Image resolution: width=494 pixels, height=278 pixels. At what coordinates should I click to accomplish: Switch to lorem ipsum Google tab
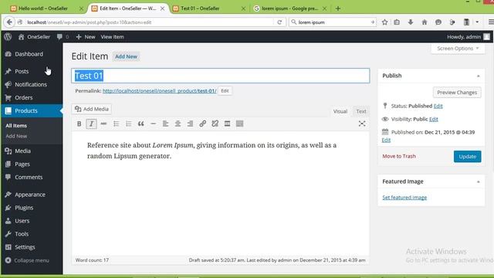tap(290, 8)
